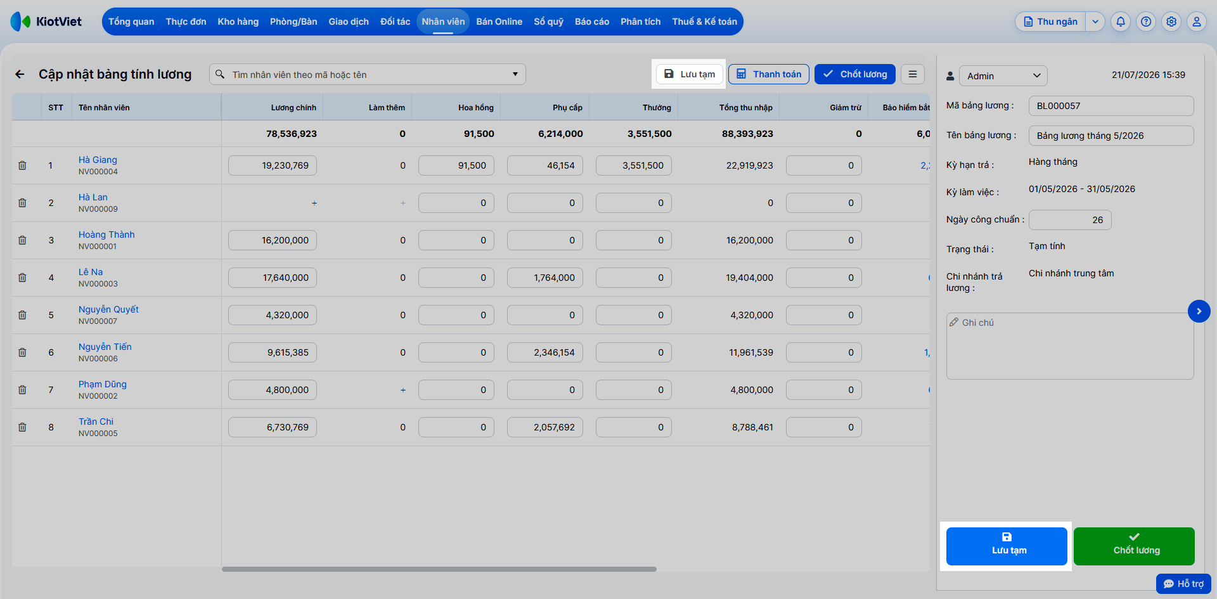Open employee Hoàng Thành link
1217x599 pixels.
[x=106, y=235]
